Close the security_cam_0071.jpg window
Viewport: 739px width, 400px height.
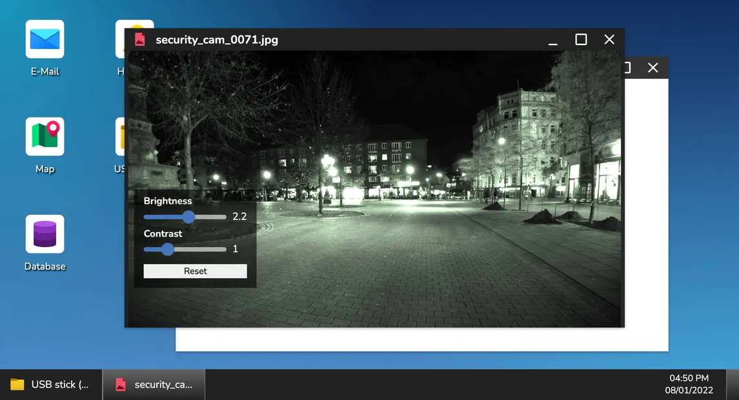(609, 39)
